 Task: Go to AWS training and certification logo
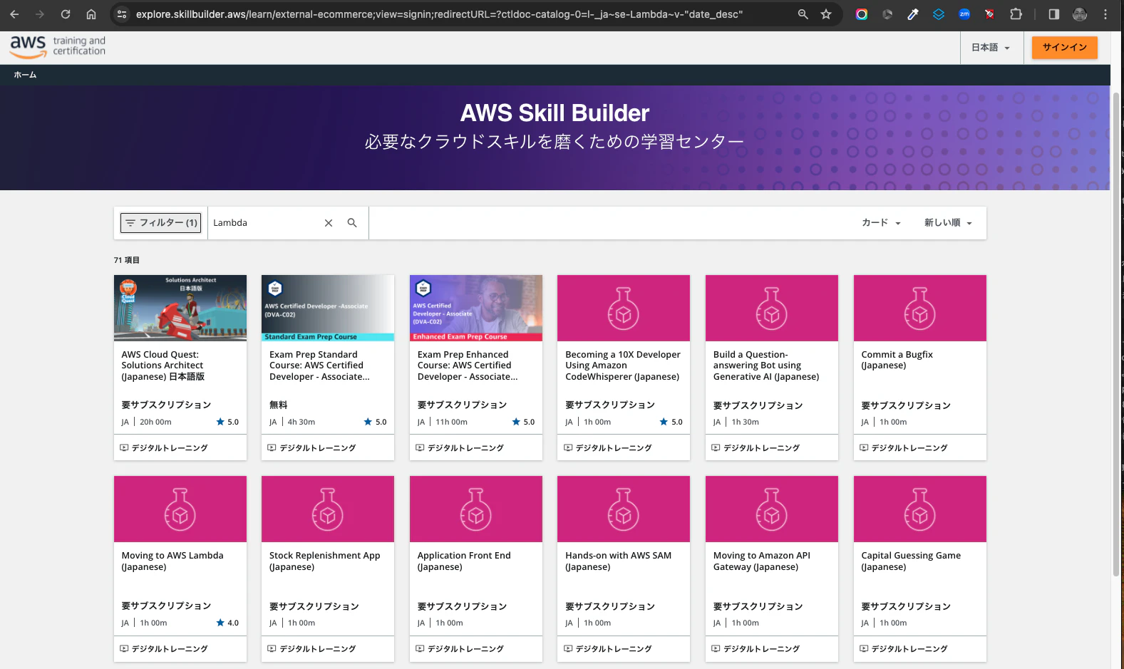coord(58,47)
